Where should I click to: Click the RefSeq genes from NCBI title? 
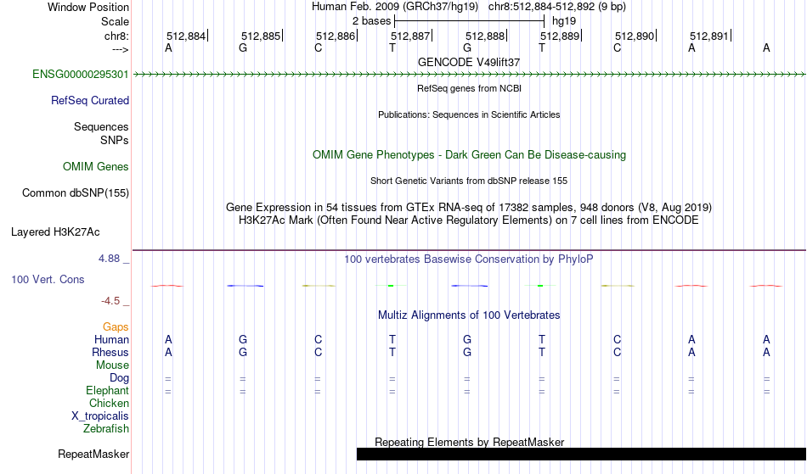pyautogui.click(x=470, y=88)
